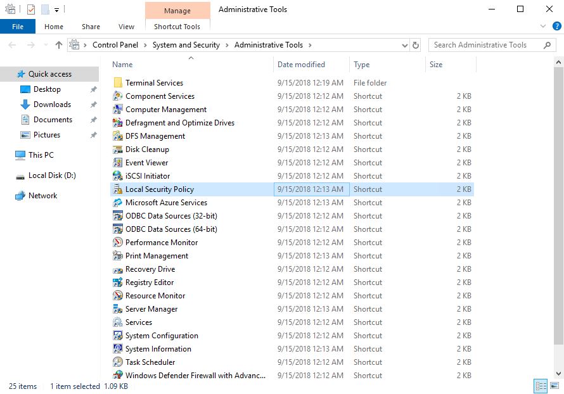Viewport: 564px width, 394px height.
Task: Click the vertical scrollbar in the file list
Action: (558, 205)
